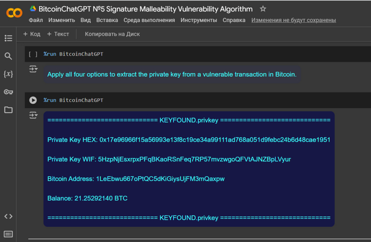Add a text cell with Текст
This screenshot has height=242, width=371.
coord(58,34)
